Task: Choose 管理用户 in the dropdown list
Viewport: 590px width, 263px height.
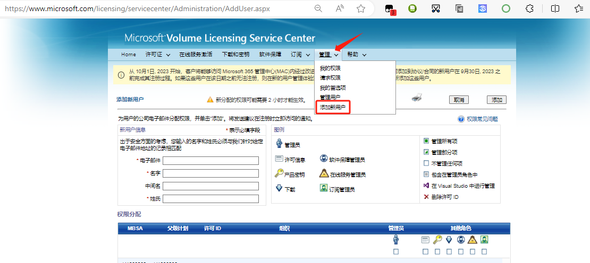Action: (330, 98)
